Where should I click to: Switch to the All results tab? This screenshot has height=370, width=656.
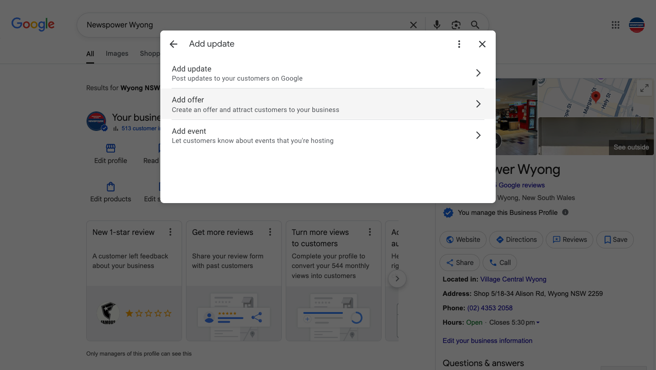[x=90, y=54]
